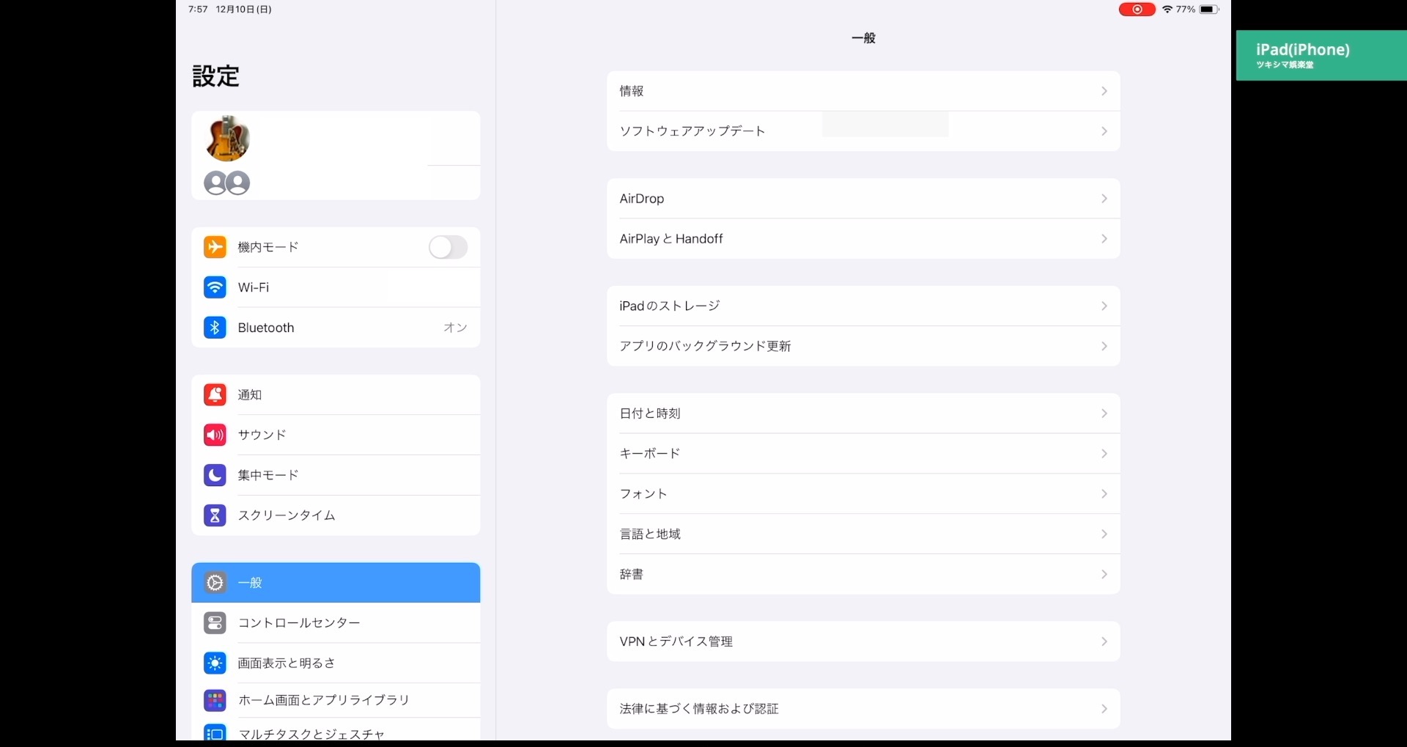Tap the Bluetooth icon in sidebar
This screenshot has width=1407, height=747.
[x=215, y=328]
